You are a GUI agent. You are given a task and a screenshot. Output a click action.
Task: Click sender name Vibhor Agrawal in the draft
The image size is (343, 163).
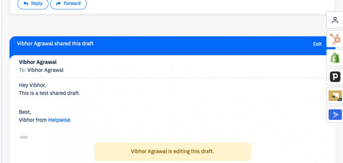tap(38, 62)
